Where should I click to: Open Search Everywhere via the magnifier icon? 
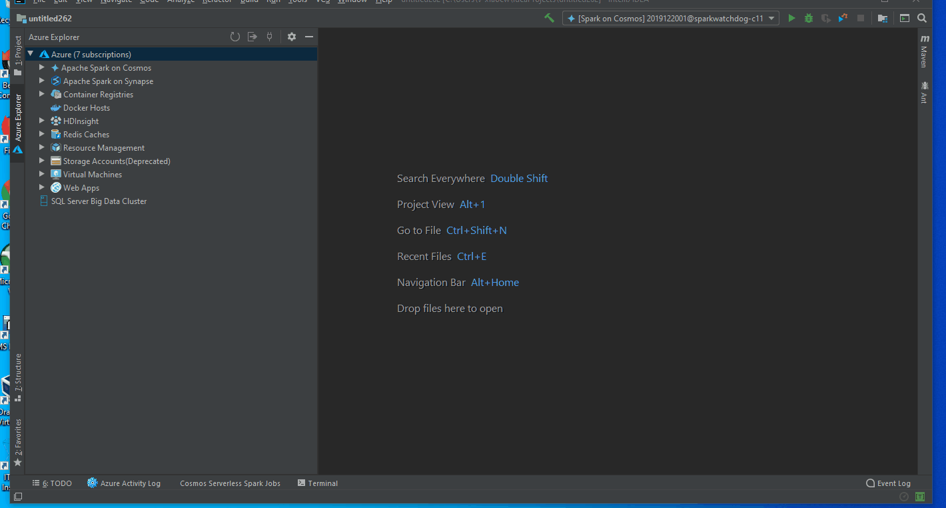pos(922,18)
